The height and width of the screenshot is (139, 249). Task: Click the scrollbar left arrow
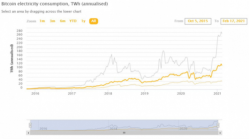[x=28, y=133]
